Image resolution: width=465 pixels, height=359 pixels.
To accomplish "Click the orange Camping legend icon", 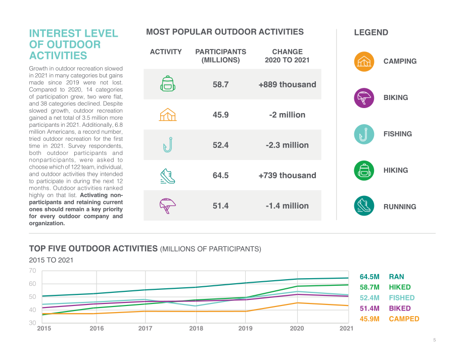I will 364,62.
